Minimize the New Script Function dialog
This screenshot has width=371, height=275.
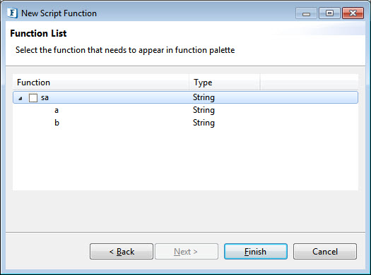(x=306, y=13)
